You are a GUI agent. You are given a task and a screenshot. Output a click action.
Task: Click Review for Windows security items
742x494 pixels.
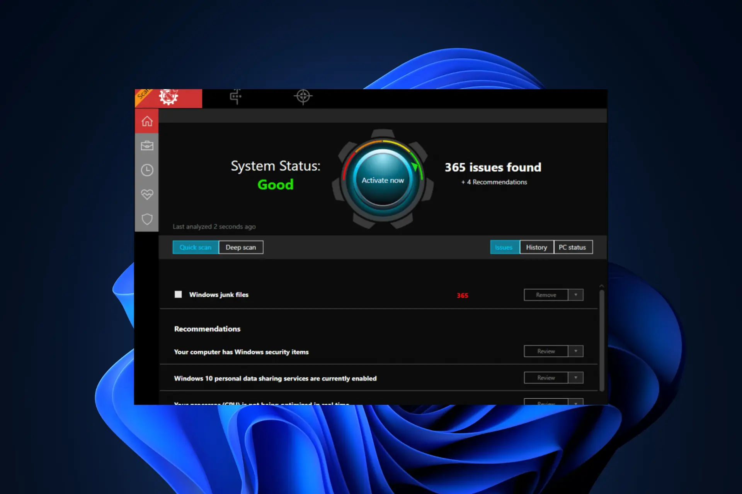[x=546, y=351]
